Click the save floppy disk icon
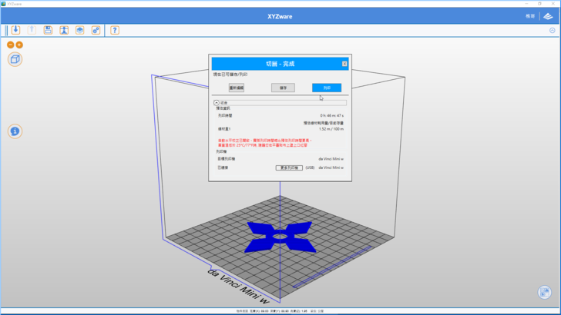This screenshot has width=561, height=315. 48,30
